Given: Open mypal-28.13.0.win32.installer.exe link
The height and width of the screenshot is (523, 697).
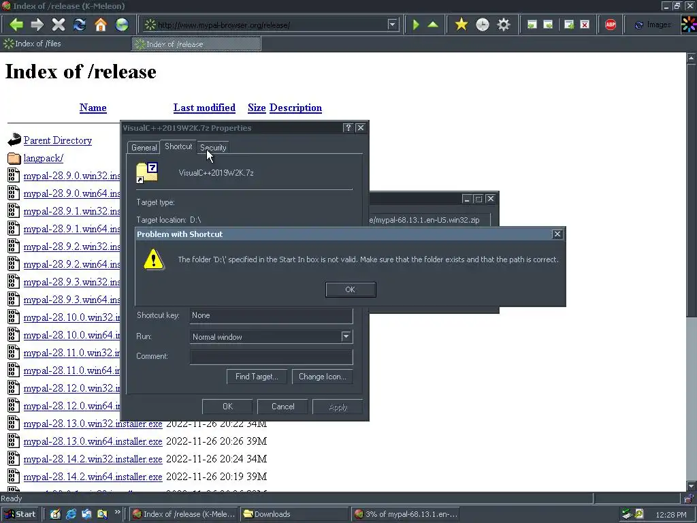Looking at the screenshot, I should [x=93, y=424].
